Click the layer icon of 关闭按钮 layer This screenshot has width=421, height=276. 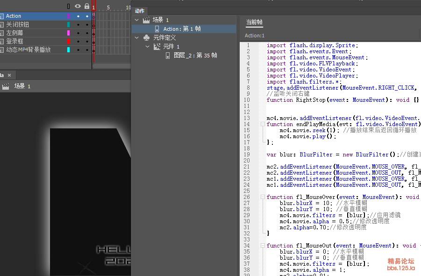(2, 24)
